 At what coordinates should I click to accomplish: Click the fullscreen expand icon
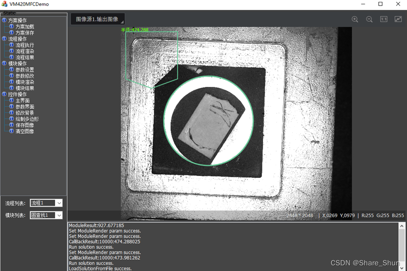pos(398,19)
